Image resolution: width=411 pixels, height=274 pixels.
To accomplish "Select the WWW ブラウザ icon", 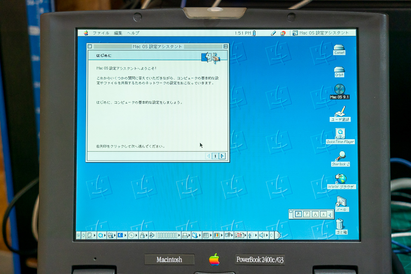I will 341,181.
